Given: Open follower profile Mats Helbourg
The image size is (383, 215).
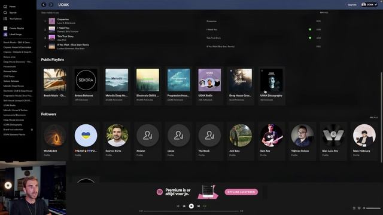Looking at the screenshot, I should 364,141.
